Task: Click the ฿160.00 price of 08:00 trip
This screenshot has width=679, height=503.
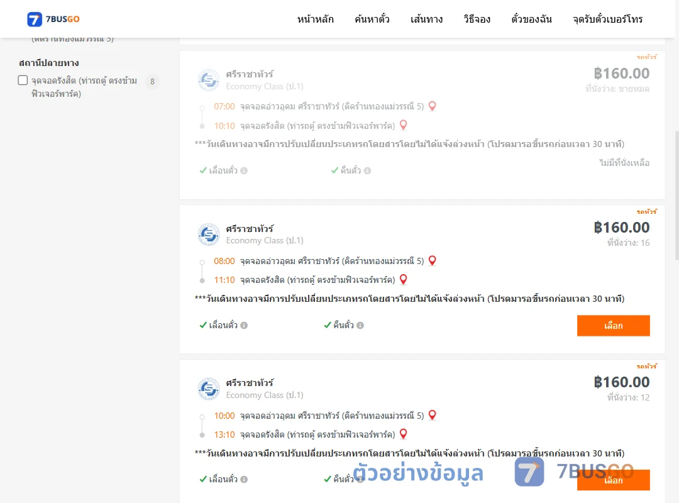Action: click(x=621, y=228)
